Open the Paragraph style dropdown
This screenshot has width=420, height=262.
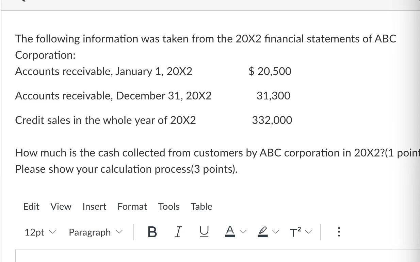(95, 232)
